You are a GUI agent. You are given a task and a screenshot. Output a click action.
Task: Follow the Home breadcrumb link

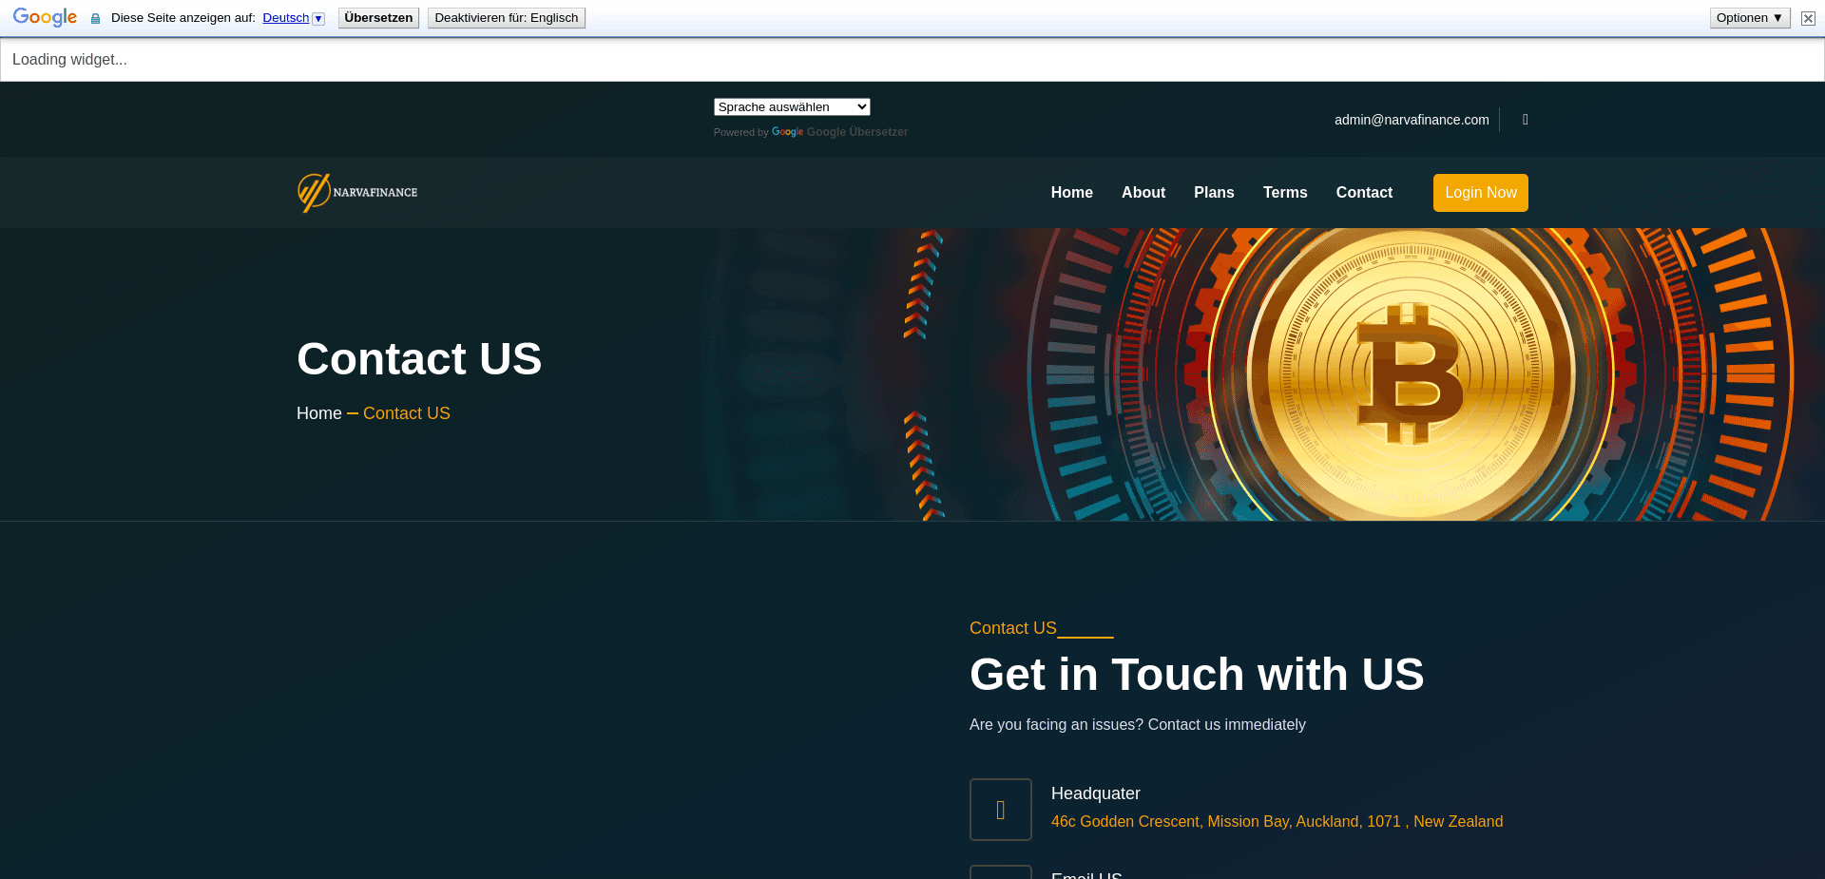[318, 413]
